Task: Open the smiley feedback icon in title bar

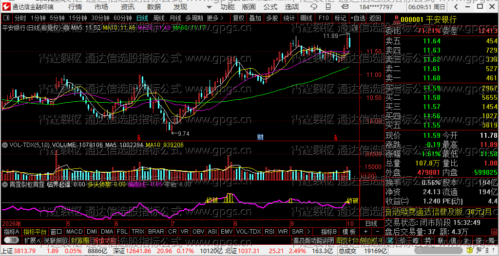Action: tap(313, 7)
